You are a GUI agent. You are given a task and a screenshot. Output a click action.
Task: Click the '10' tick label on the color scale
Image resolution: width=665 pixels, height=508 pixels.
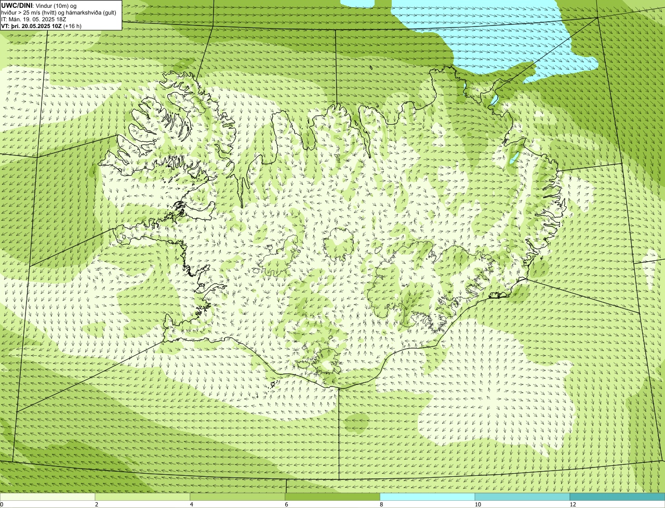coord(477,504)
